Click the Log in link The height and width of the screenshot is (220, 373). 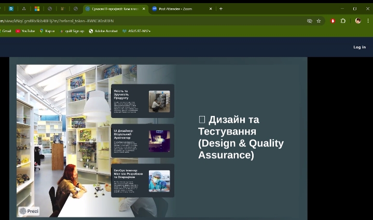coord(360,47)
